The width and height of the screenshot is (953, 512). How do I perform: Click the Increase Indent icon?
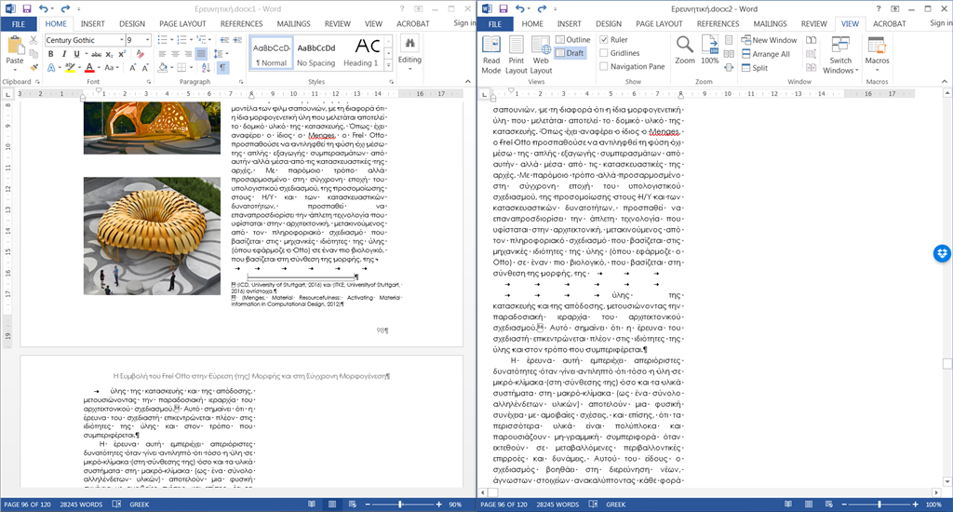tap(236, 40)
